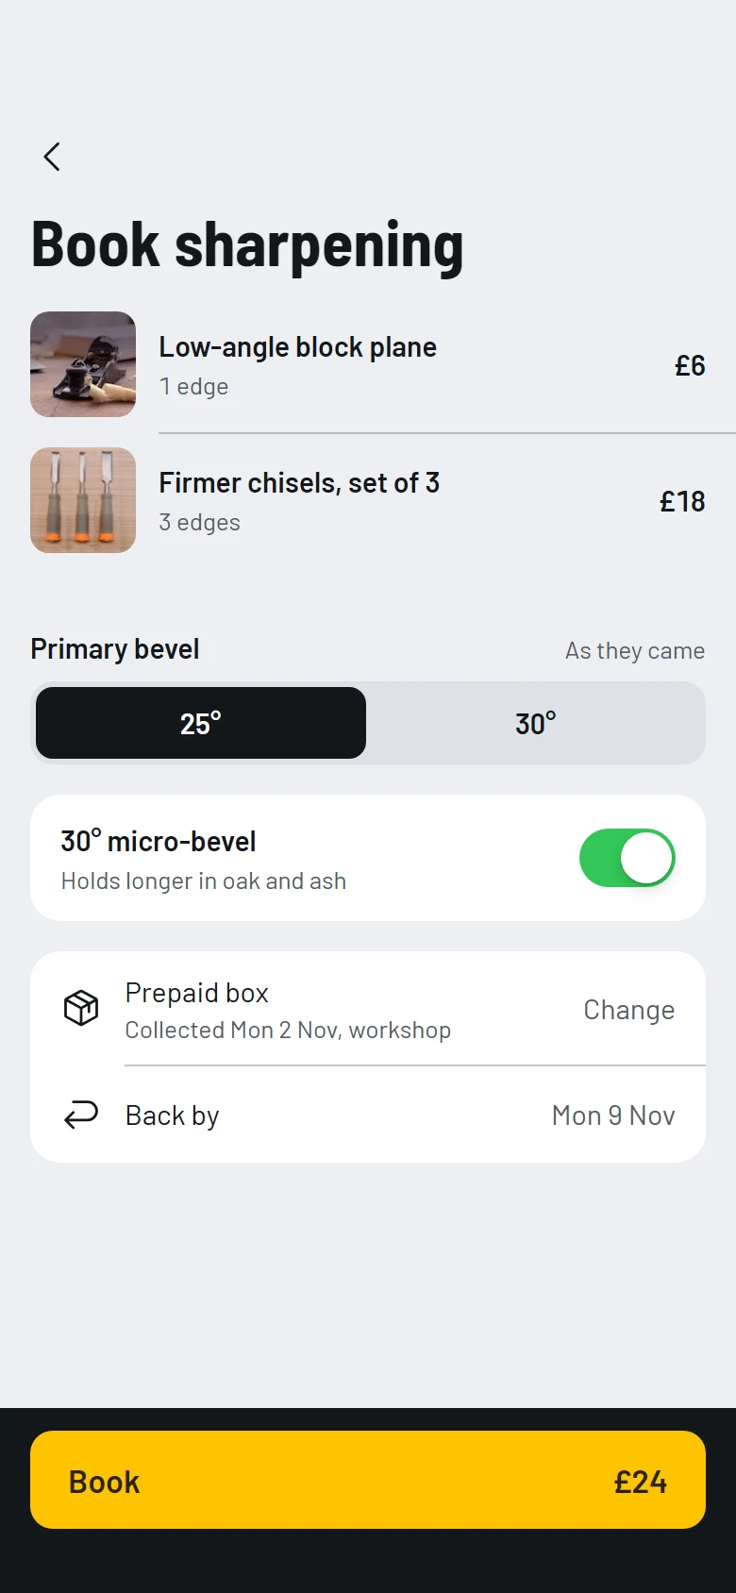The height and width of the screenshot is (1593, 736).
Task: Choose the As they came bevel option
Action: coord(635,651)
